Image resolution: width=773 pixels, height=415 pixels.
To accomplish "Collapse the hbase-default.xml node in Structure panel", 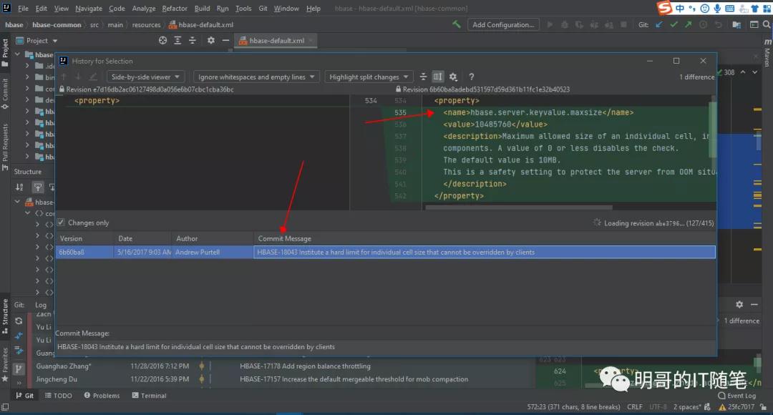I will 18,202.
